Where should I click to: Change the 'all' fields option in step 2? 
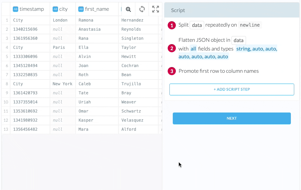point(193,49)
